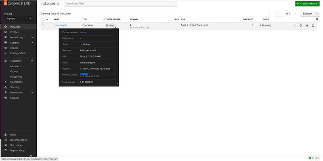The height and width of the screenshot is (161, 323).
Task: Click the Canonical LXD logo
Action: (17, 4)
